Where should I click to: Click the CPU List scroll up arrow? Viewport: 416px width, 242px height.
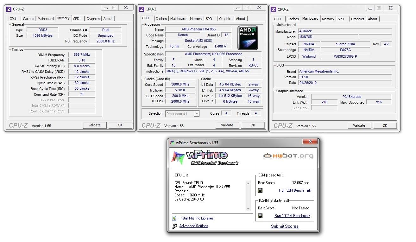point(248,183)
